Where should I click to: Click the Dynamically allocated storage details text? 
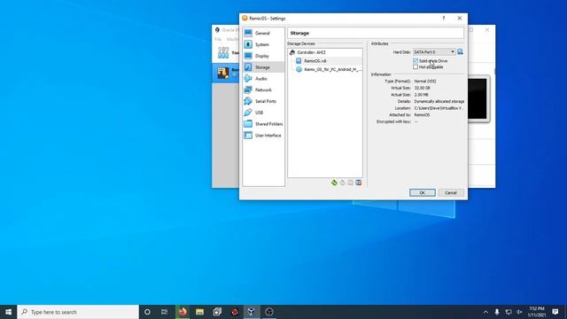click(x=439, y=101)
